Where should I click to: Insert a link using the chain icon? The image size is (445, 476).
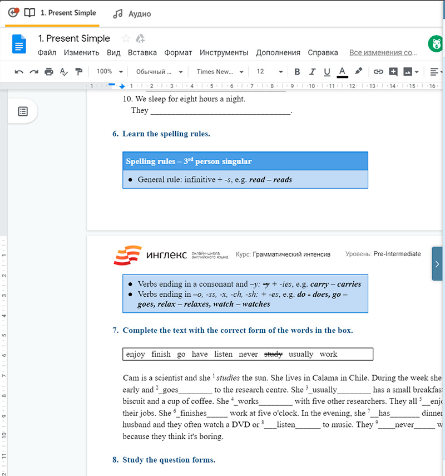pyautogui.click(x=378, y=72)
